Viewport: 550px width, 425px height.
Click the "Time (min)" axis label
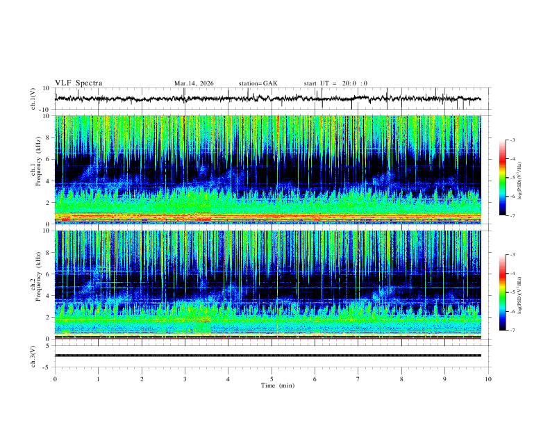[278, 385]
